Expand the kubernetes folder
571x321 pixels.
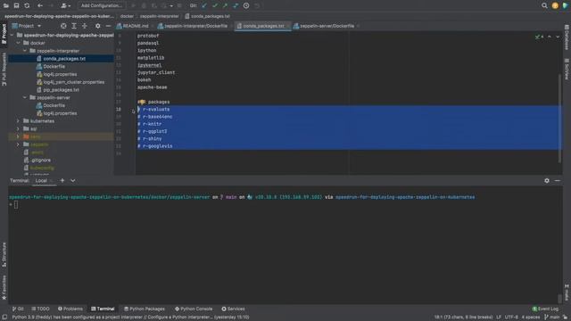coord(18,121)
